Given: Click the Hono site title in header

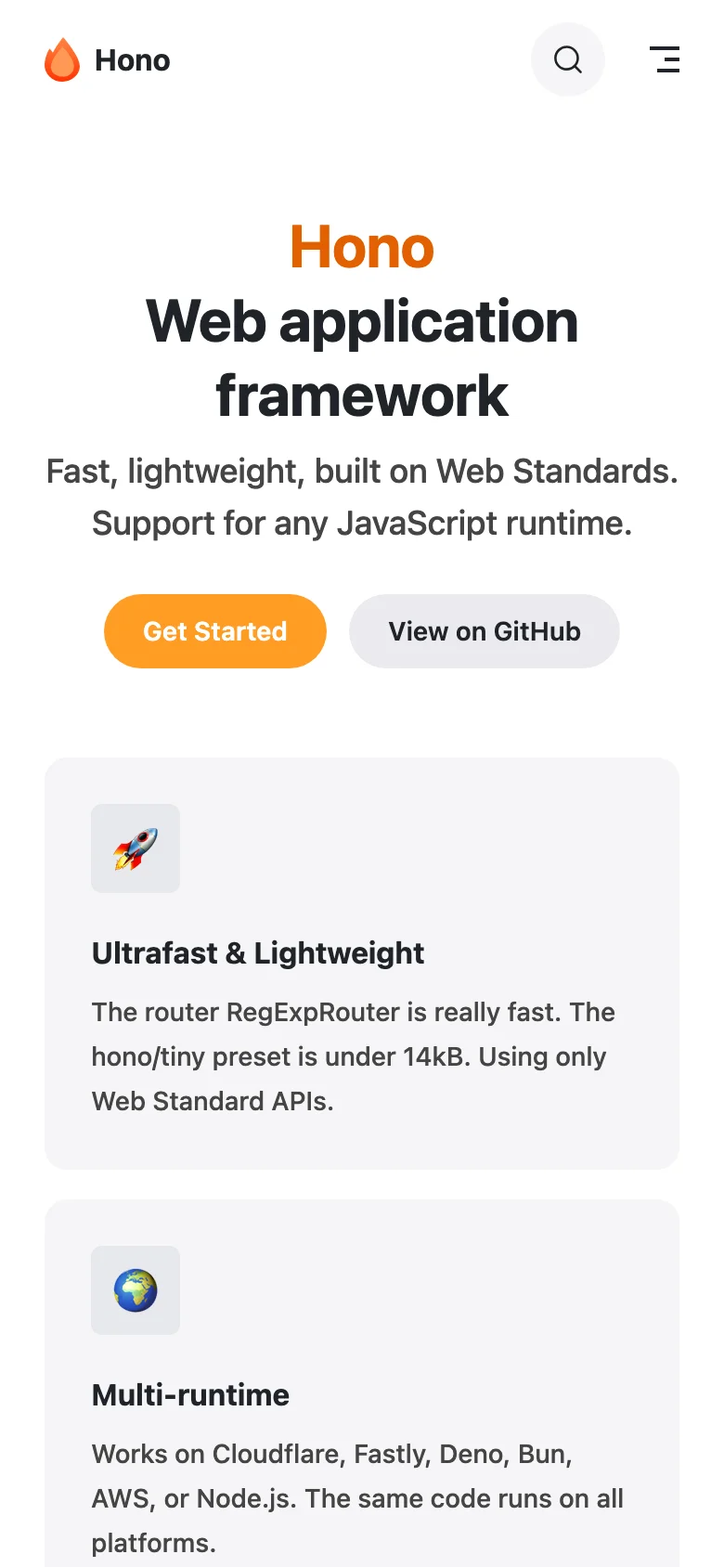Looking at the screenshot, I should 133,60.
